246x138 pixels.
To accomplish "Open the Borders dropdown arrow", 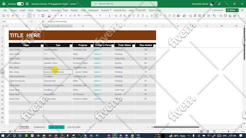I will coord(46,15).
